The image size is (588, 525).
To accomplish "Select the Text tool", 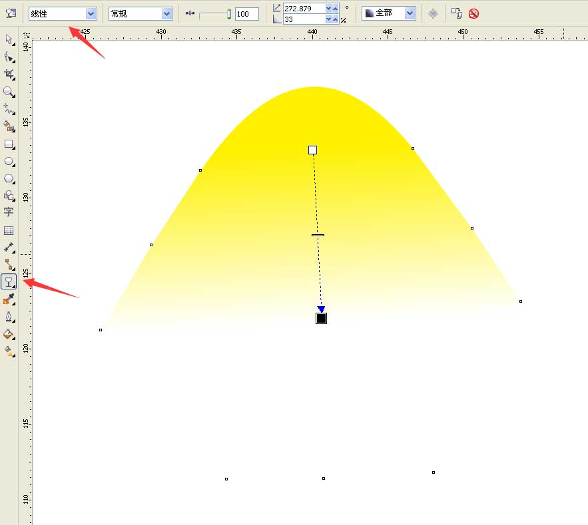I will [x=9, y=212].
